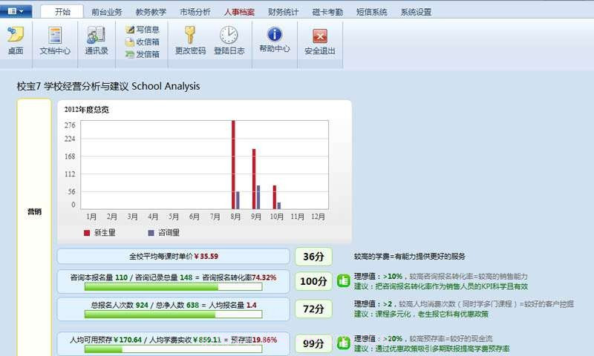
Task: Click the 12月 axis label
Action: [318, 217]
